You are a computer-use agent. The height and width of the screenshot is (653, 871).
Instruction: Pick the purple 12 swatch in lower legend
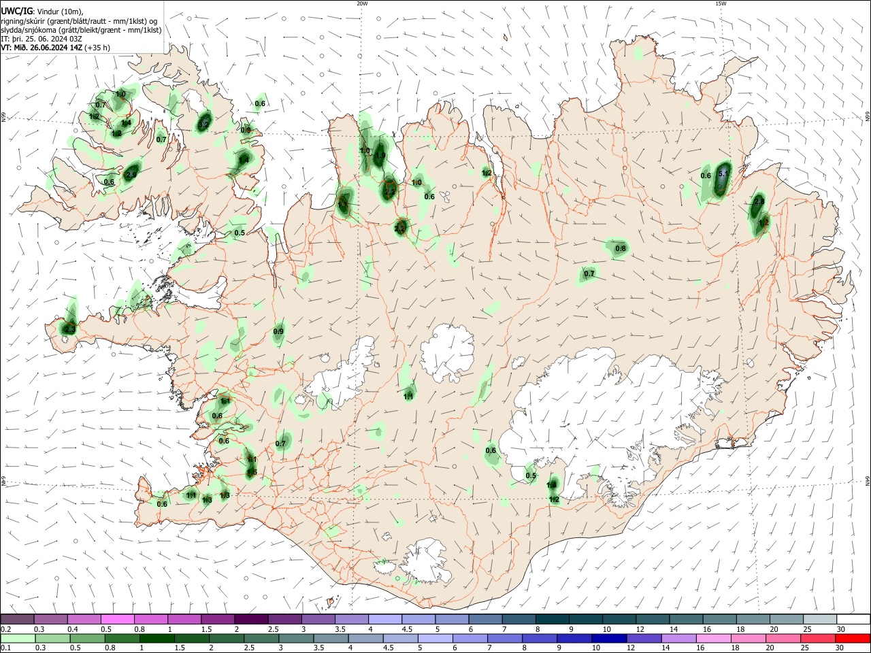[x=644, y=638]
